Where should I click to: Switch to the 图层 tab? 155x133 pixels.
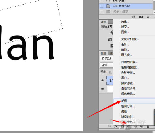pos(104,53)
